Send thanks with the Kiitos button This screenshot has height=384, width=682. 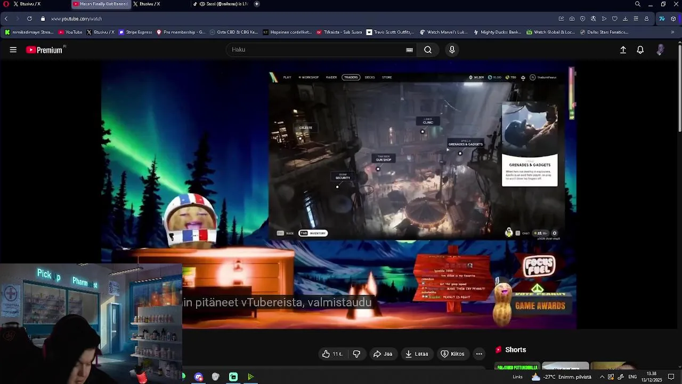pos(452,354)
